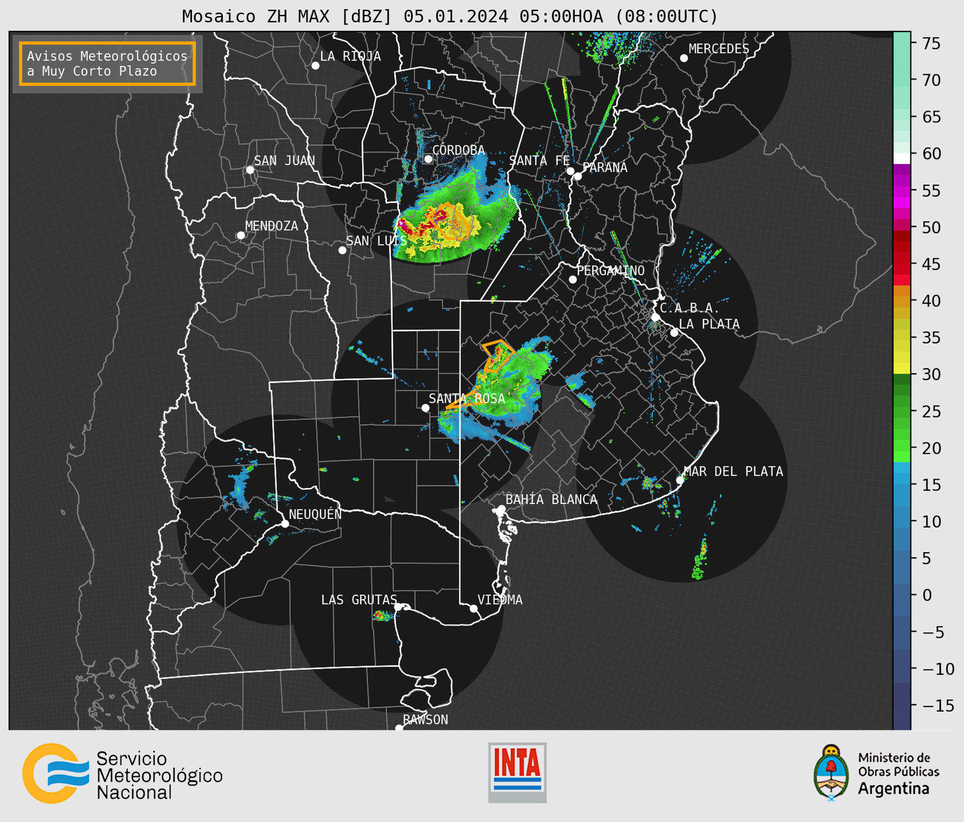Click the SANTA FE city marker dot

click(x=570, y=171)
